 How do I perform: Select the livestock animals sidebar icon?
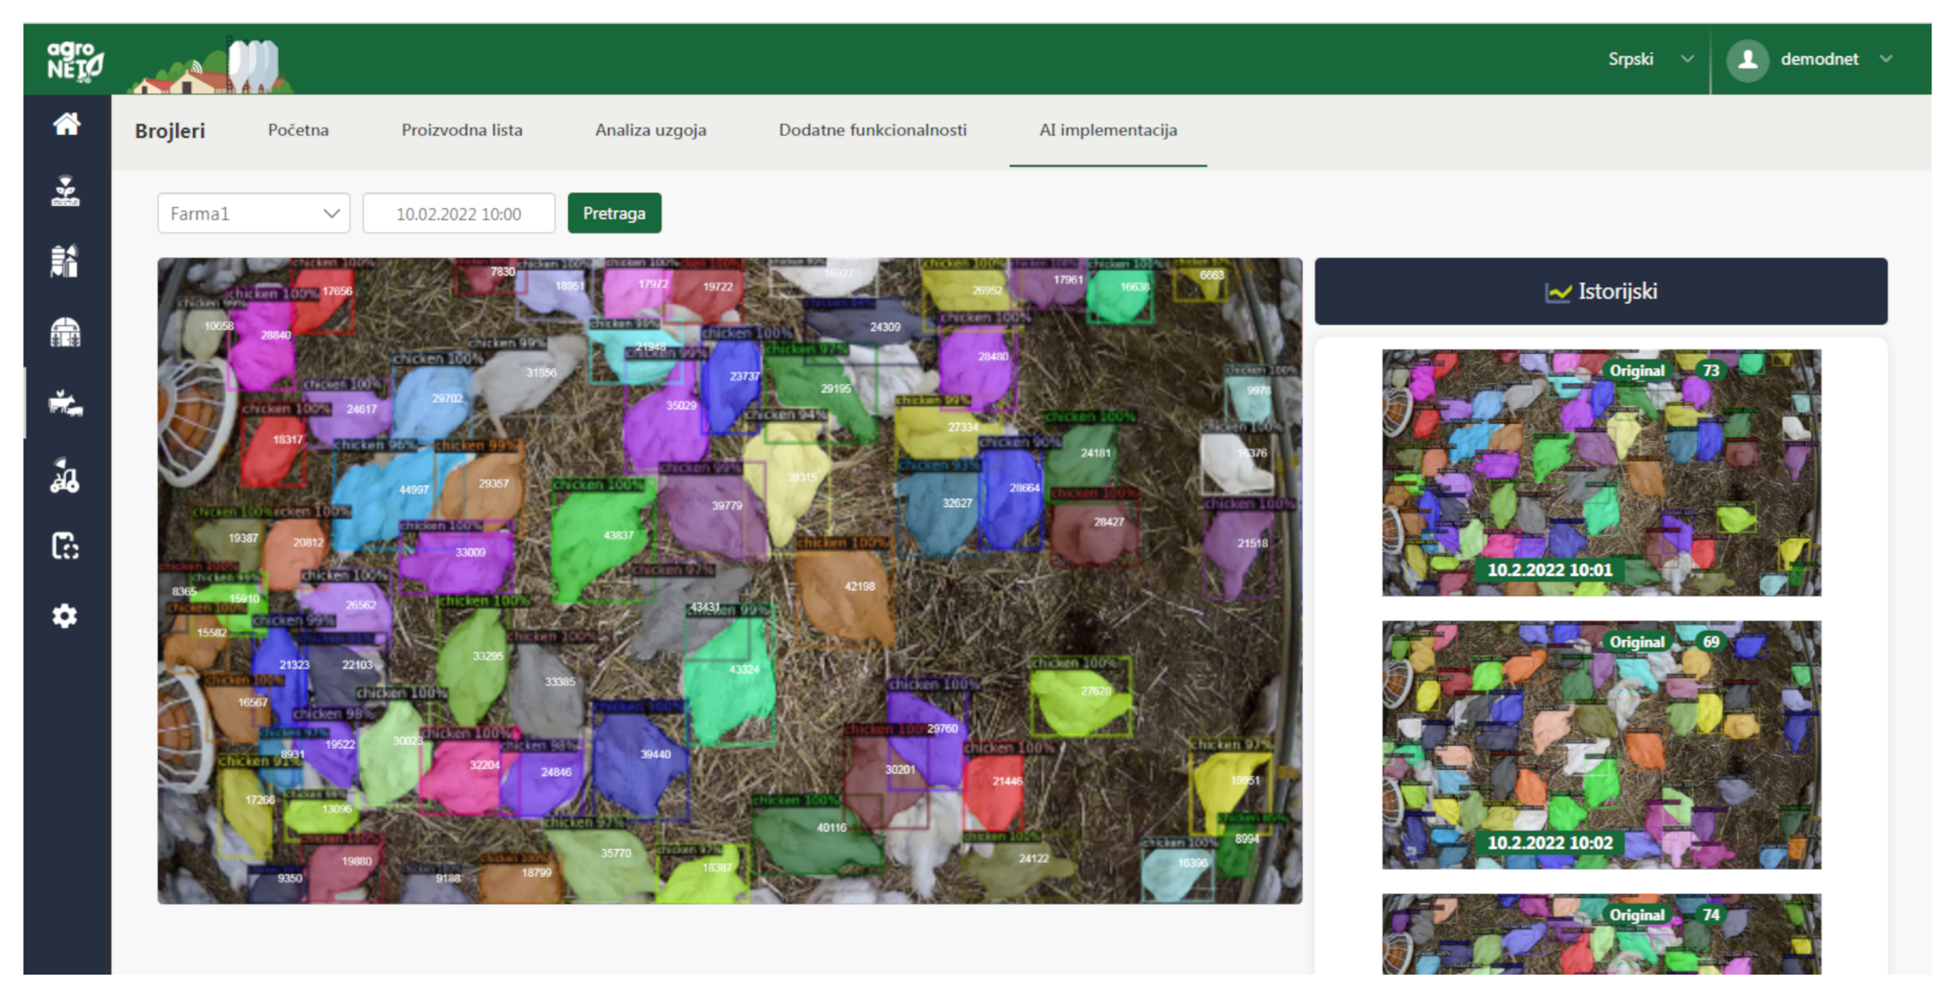click(66, 403)
